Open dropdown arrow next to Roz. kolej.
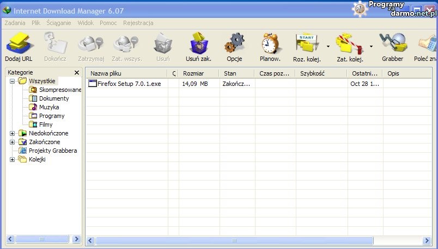Viewport: 438px width, 249px height. click(x=328, y=47)
